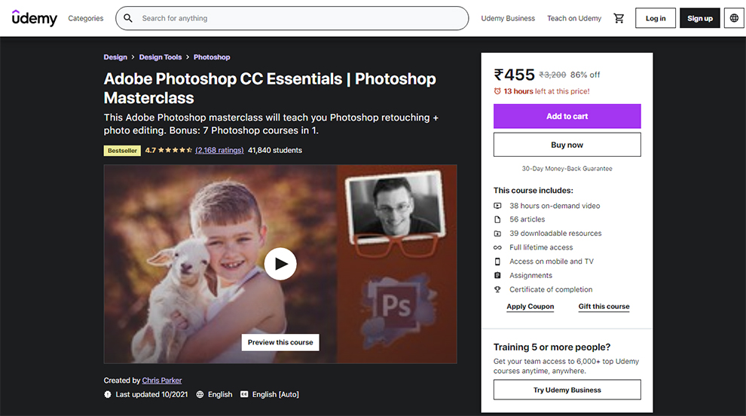Click the search magnifier icon
Image resolution: width=746 pixels, height=416 pixels.
128,18
